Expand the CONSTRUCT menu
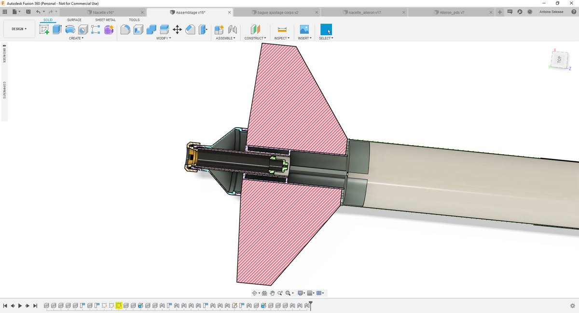The width and height of the screenshot is (579, 313). pyautogui.click(x=255, y=38)
